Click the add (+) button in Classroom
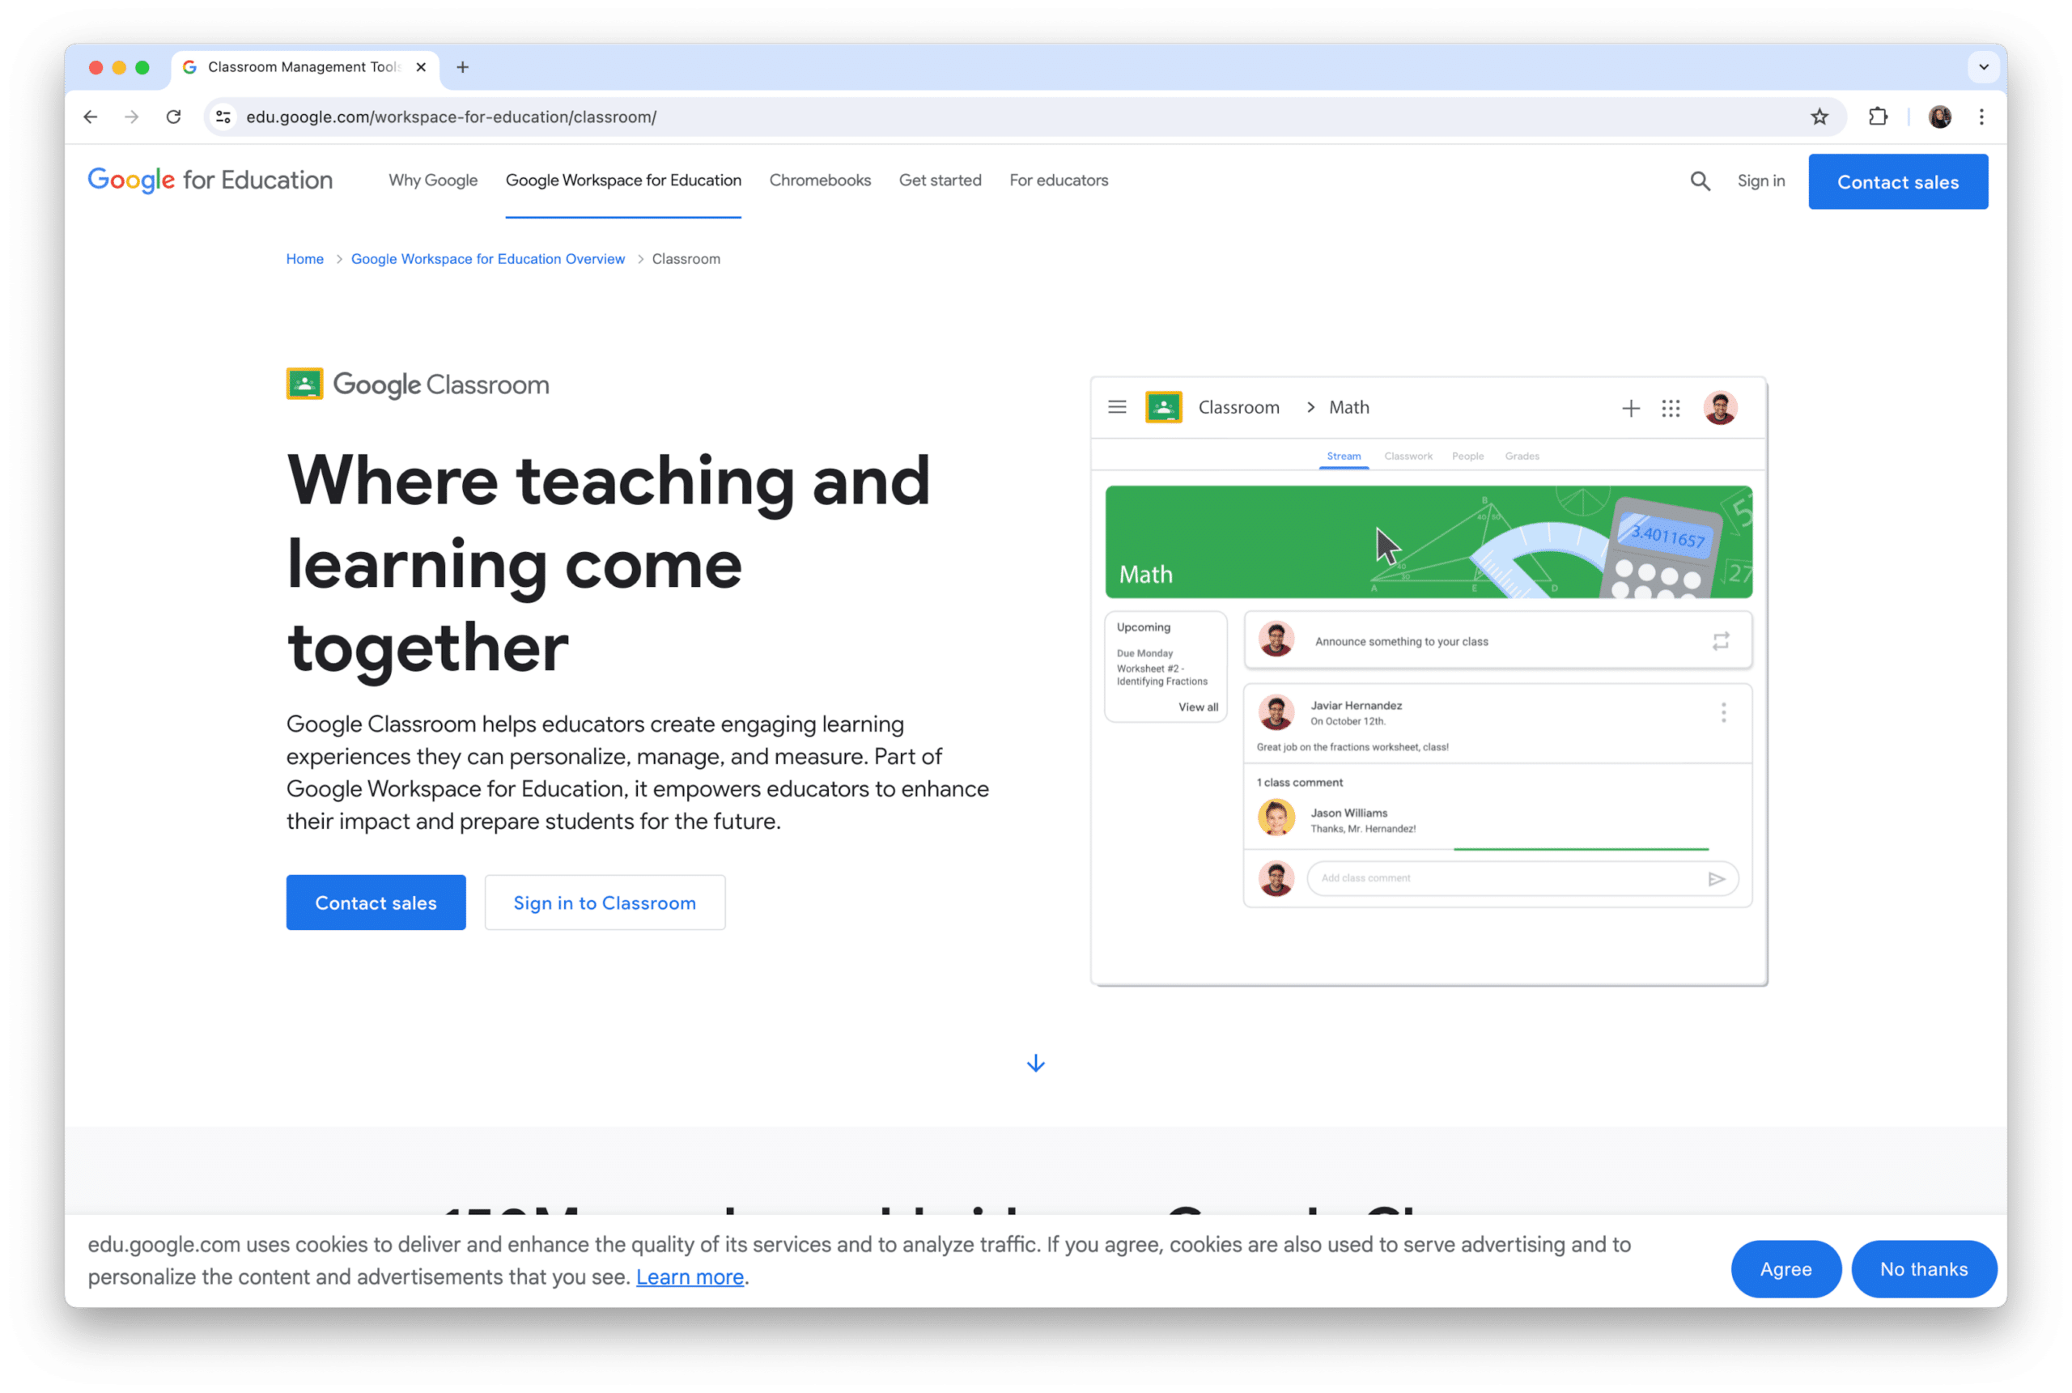 tap(1631, 407)
